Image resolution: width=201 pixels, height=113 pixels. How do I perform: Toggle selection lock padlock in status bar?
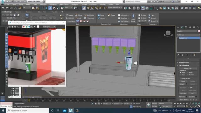tap(96, 104)
